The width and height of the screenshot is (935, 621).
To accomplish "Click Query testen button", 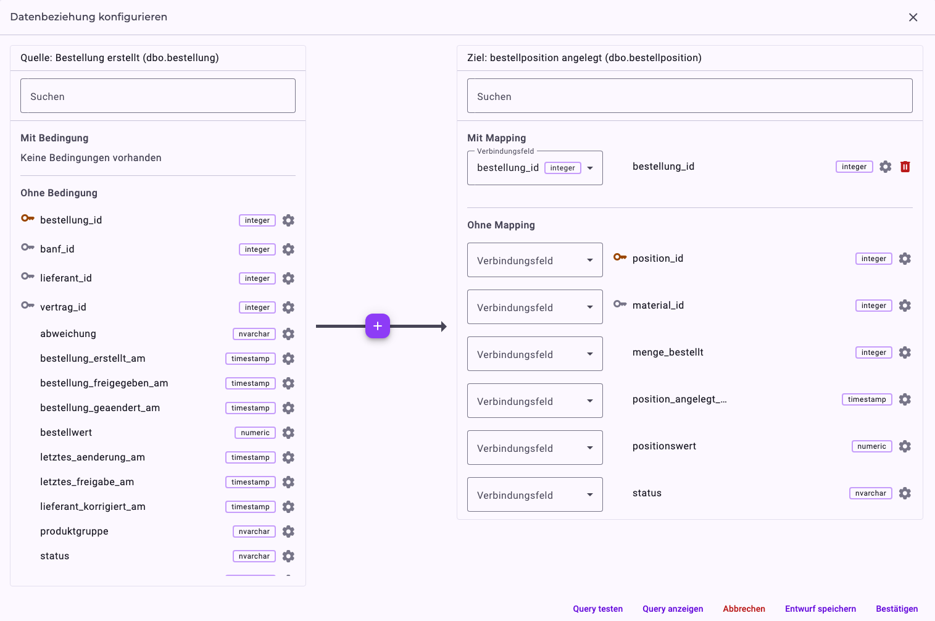I will point(598,609).
